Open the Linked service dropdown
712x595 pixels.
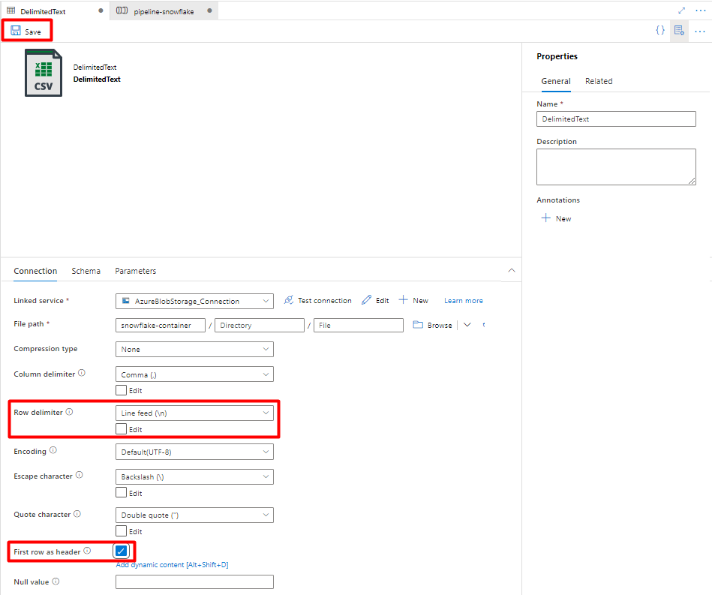[x=194, y=301]
